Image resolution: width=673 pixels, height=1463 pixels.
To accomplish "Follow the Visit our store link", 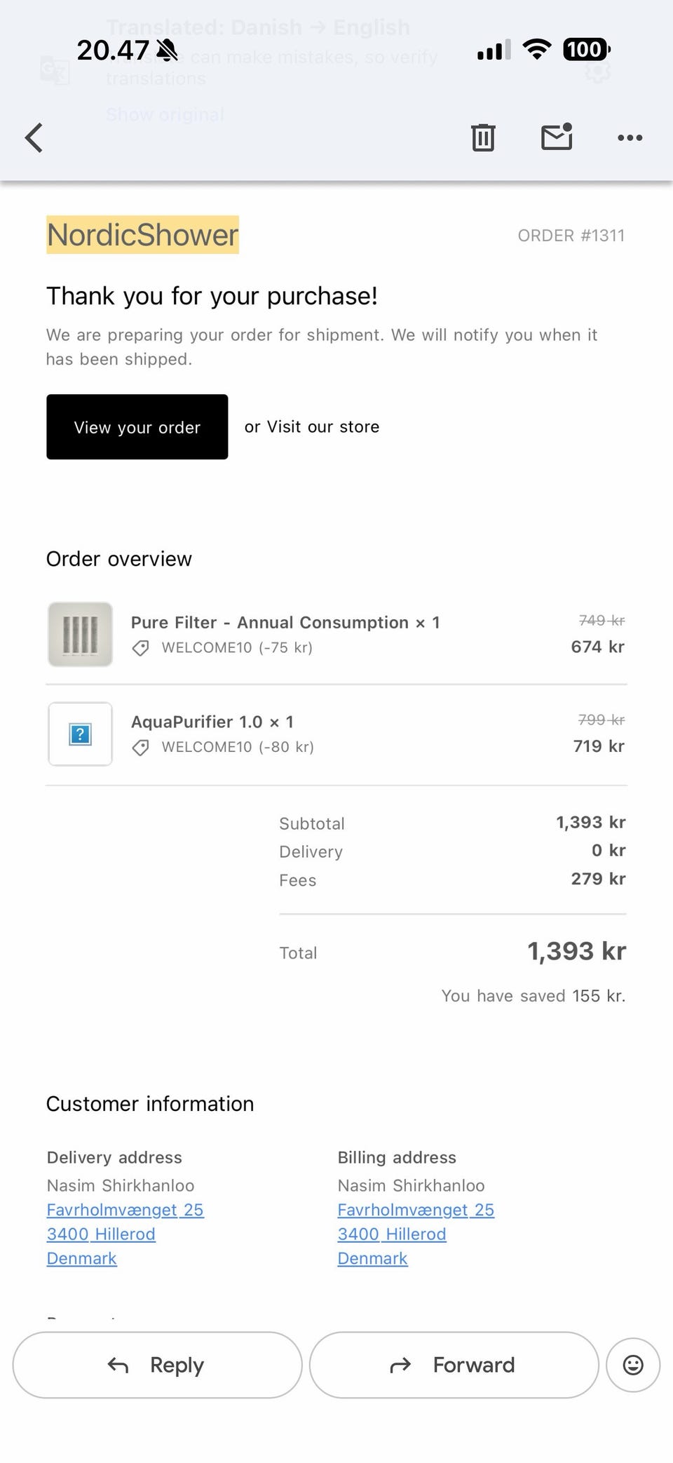I will [322, 426].
